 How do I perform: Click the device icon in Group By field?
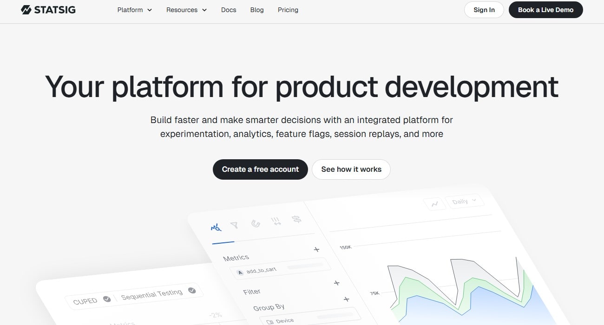tap(270, 322)
